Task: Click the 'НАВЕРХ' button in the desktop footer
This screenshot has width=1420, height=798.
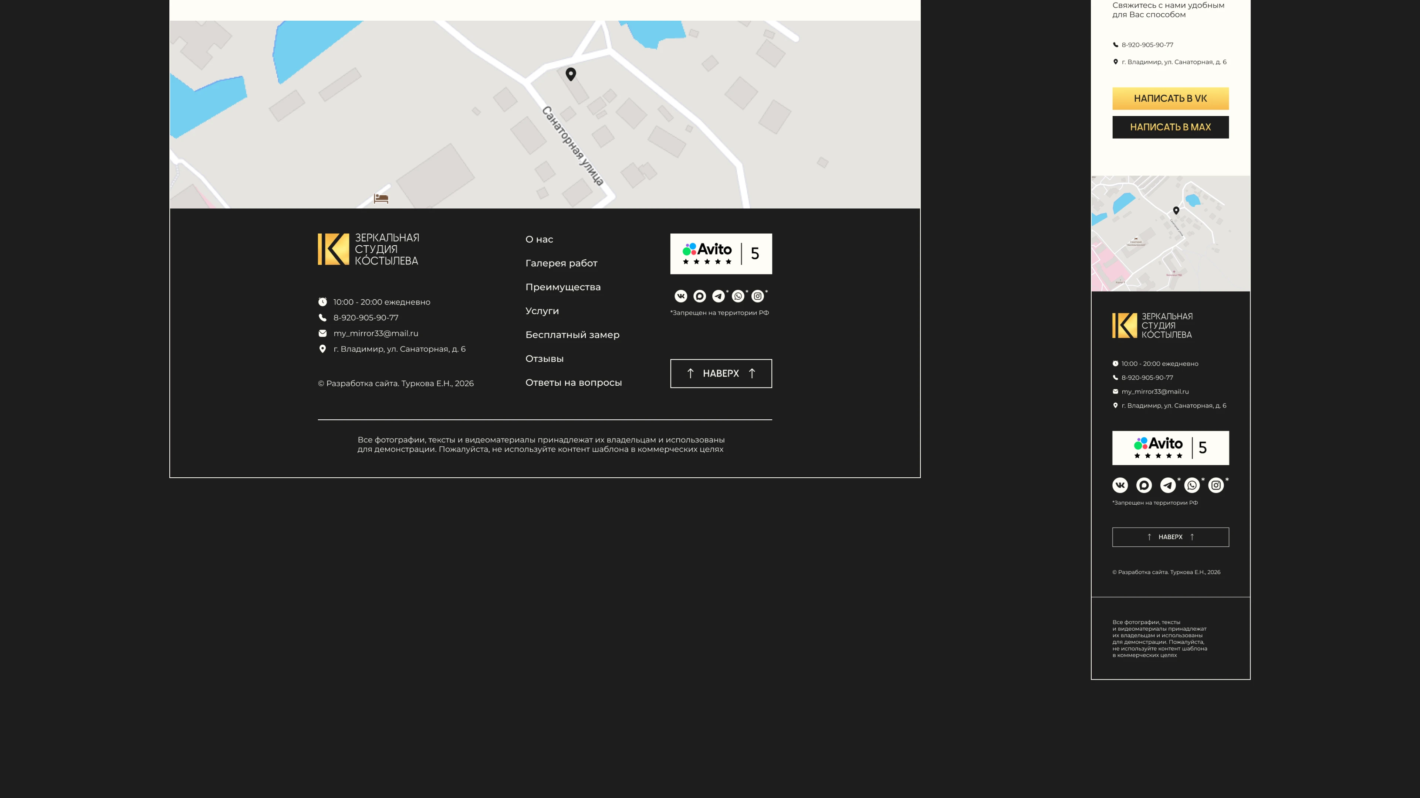Action: (x=721, y=374)
